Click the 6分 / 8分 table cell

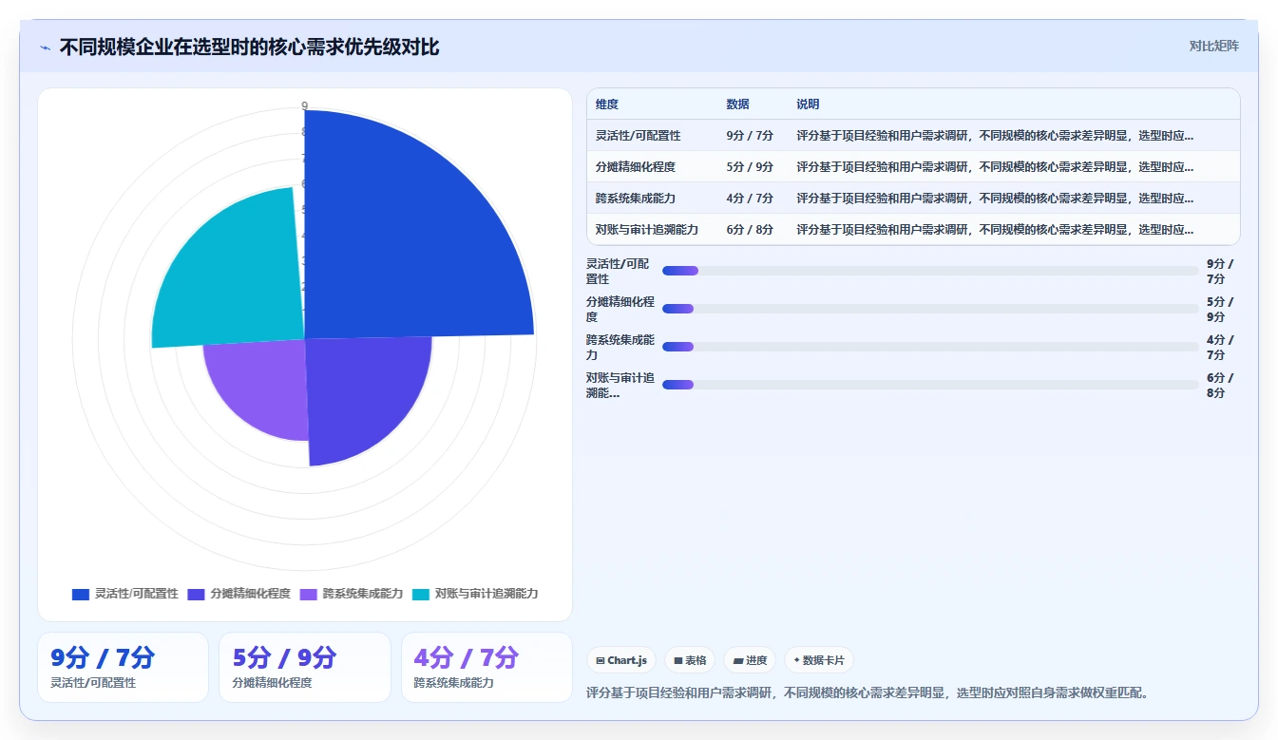749,230
